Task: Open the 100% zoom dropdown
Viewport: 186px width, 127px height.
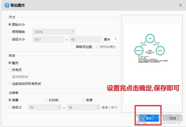Action: [x=54, y=32]
